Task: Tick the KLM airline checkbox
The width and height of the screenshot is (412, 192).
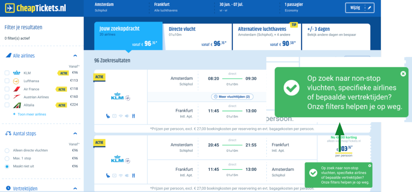Action: (7, 73)
